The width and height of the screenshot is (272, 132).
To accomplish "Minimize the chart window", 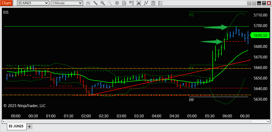I will click(x=259, y=3).
